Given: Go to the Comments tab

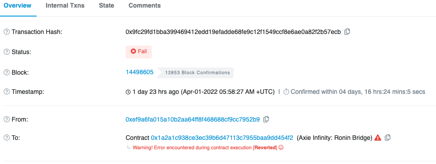Looking at the screenshot, I should point(145,5).
